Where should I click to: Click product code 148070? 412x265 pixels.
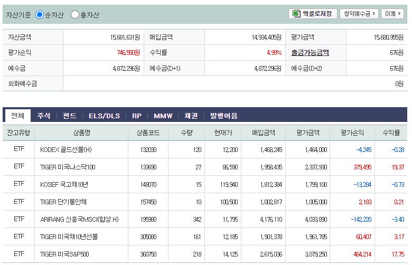tap(148, 185)
